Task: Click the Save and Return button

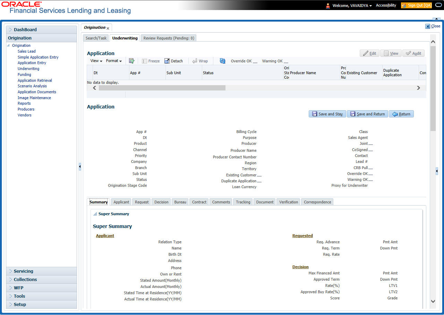Action: [x=367, y=114]
